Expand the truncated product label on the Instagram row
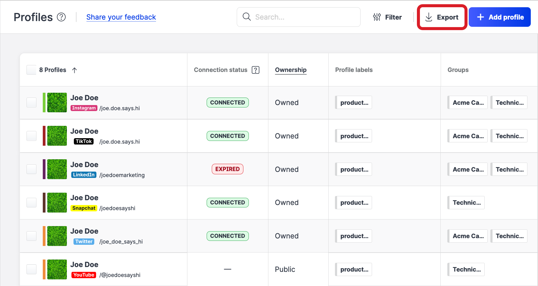Viewport: 538px width, 286px height. 353,102
